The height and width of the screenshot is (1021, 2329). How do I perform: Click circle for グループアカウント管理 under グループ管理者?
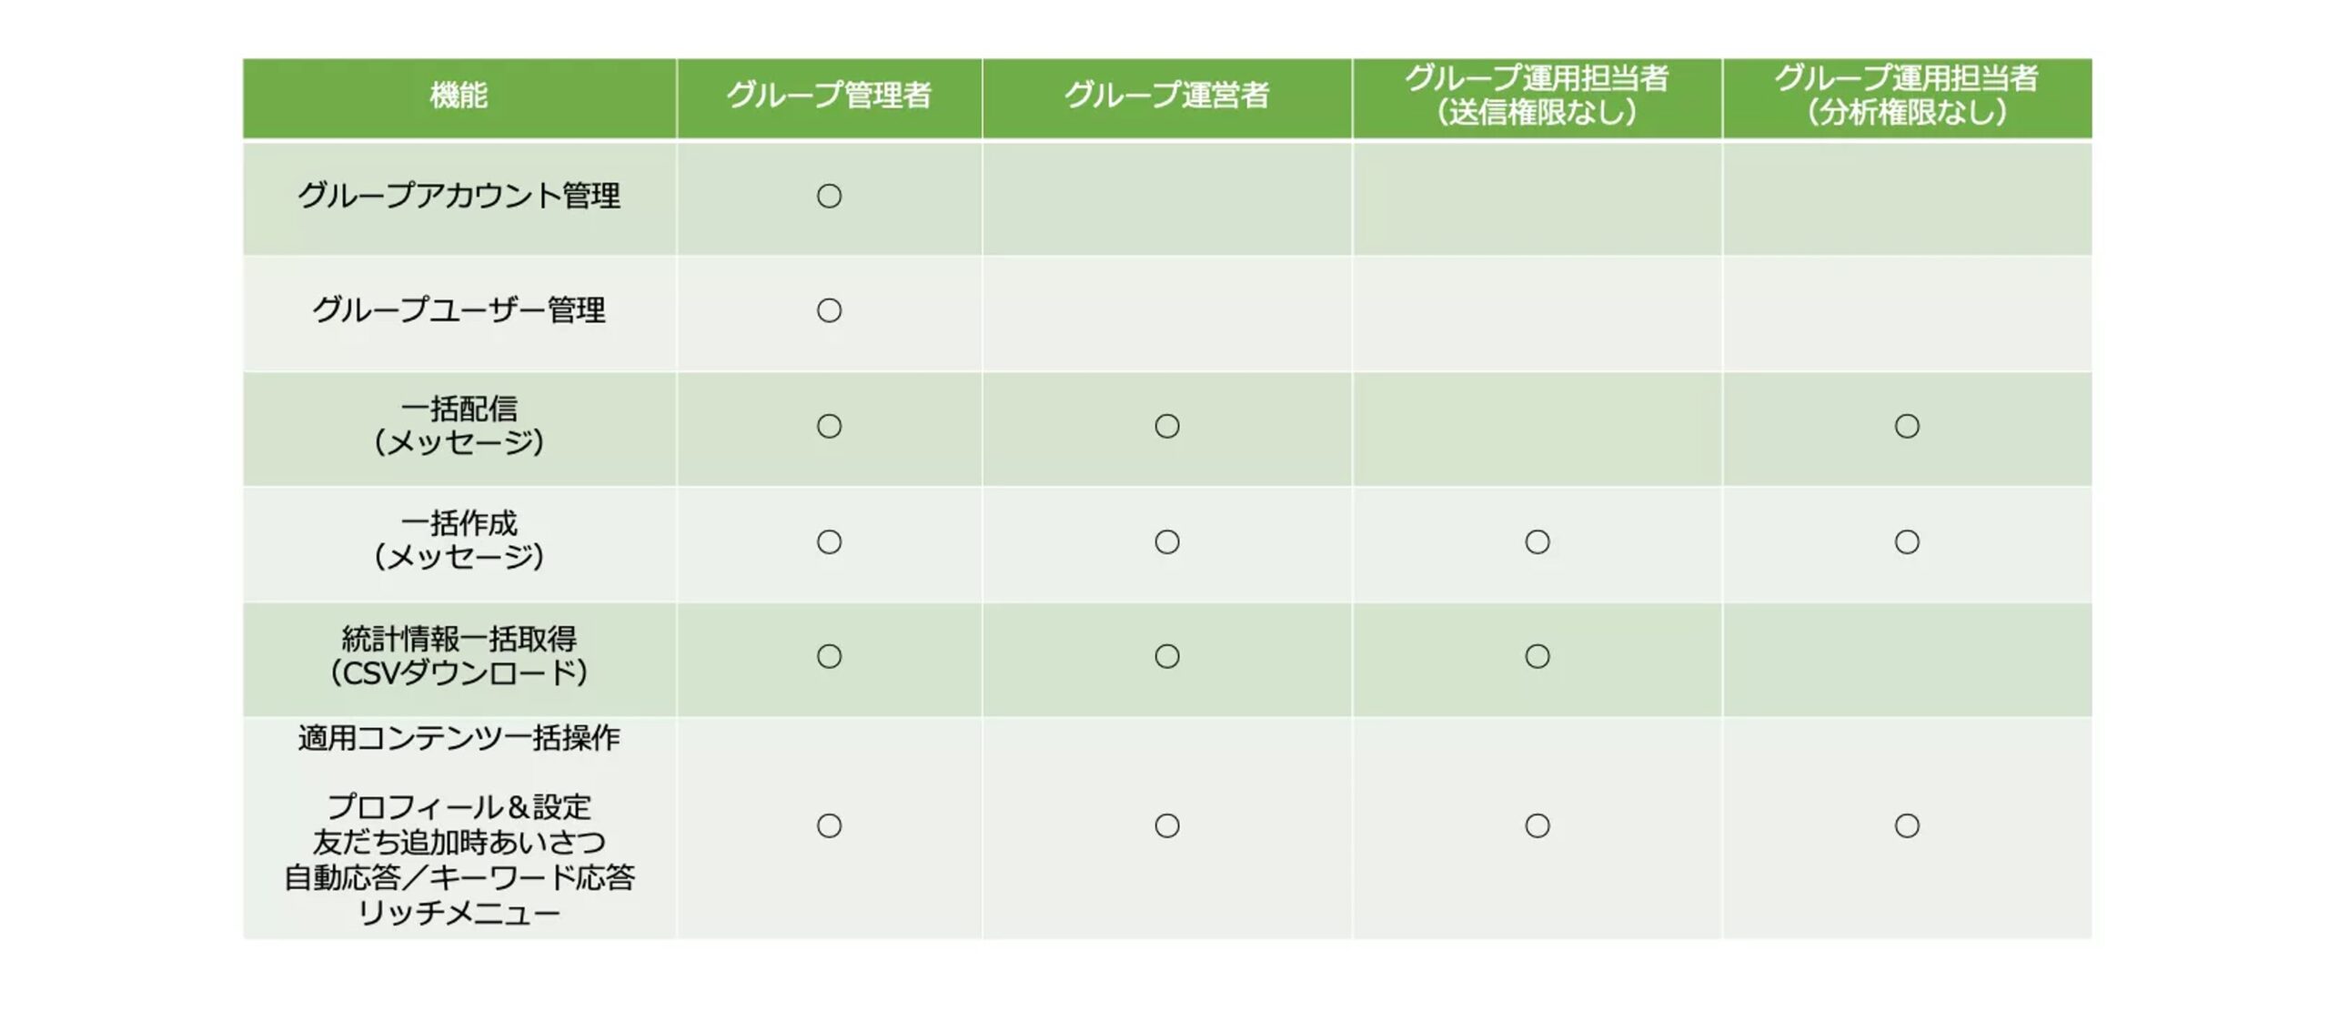(x=829, y=196)
